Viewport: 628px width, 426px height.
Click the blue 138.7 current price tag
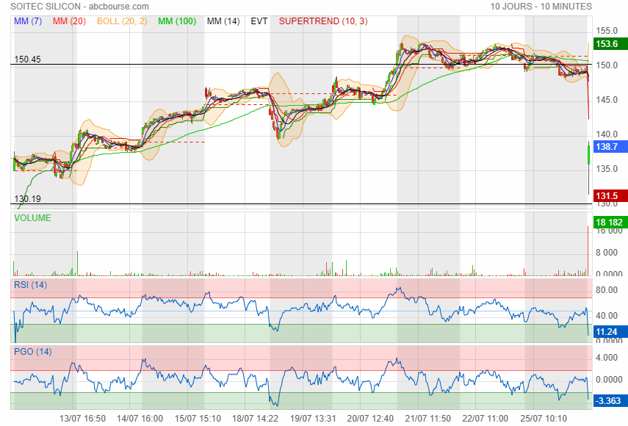click(x=606, y=147)
